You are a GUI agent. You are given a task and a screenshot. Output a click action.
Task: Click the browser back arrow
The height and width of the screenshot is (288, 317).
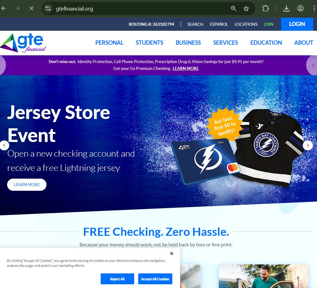pos(4,8)
